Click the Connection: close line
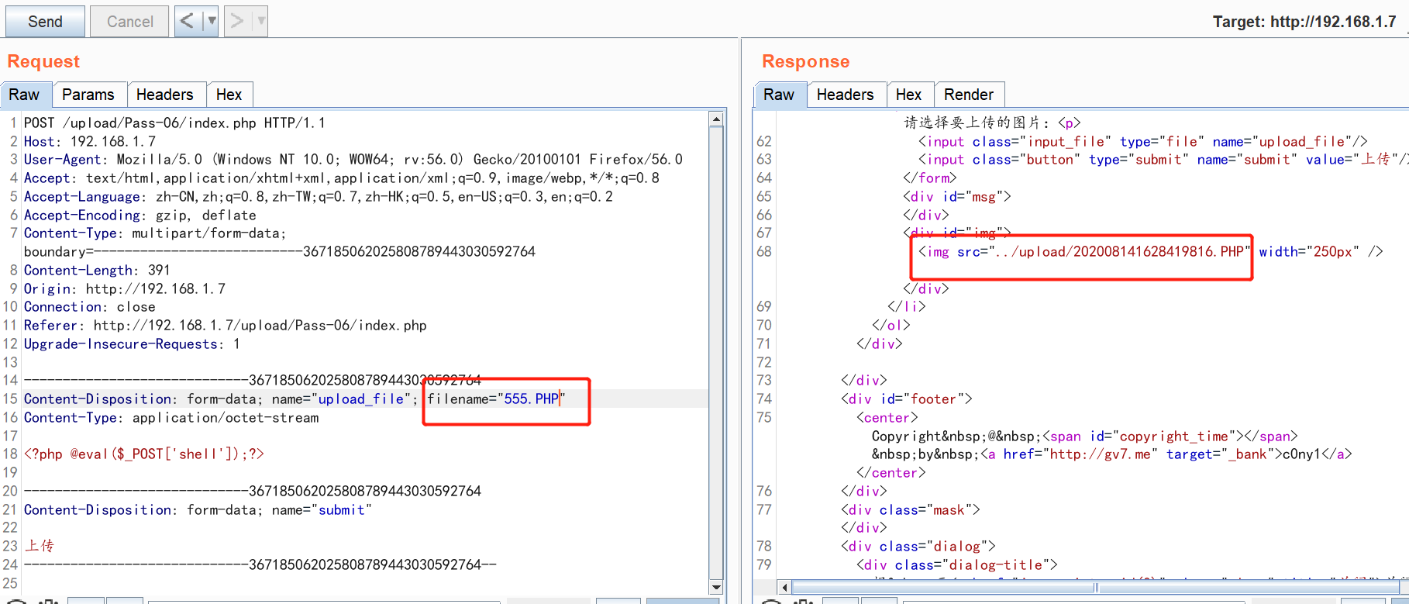Image resolution: width=1409 pixels, height=604 pixels. pyautogui.click(x=90, y=306)
